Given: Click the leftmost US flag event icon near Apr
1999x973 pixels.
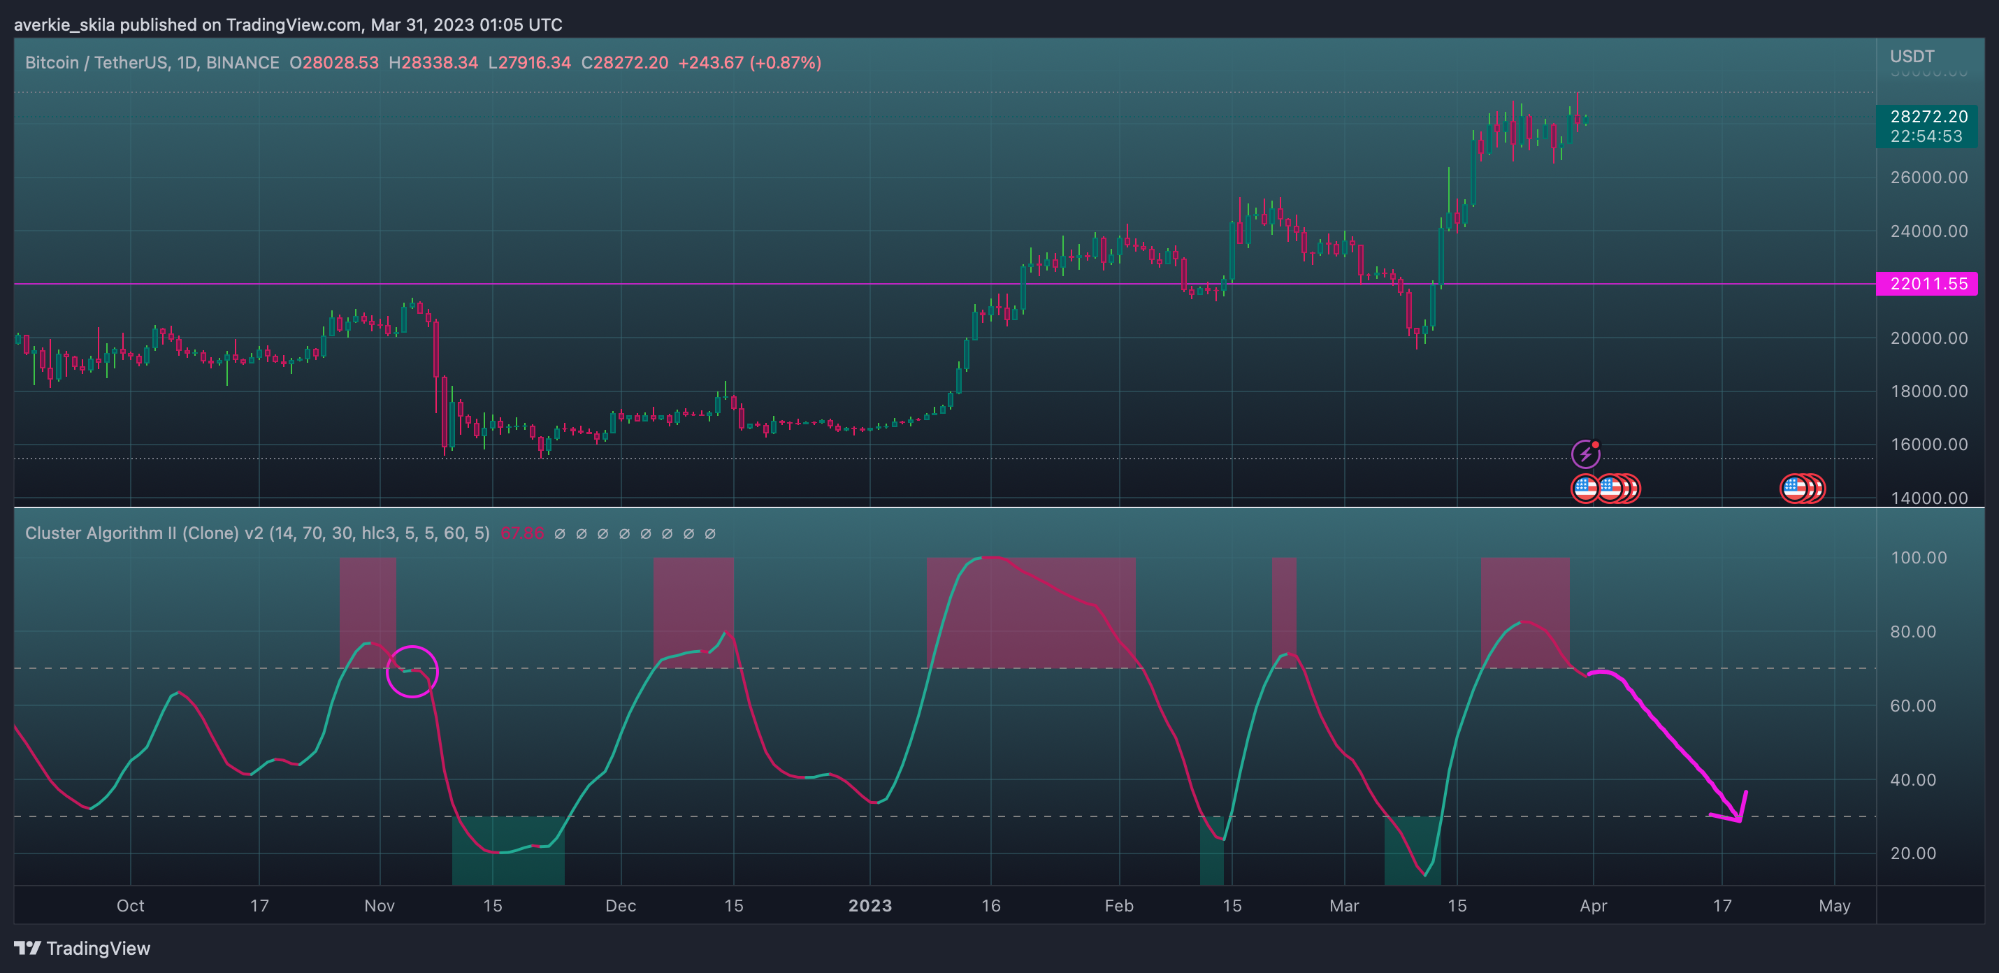Looking at the screenshot, I should point(1585,489).
